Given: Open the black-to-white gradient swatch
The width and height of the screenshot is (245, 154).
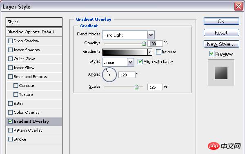Looking at the screenshot, I should tap(125, 52).
